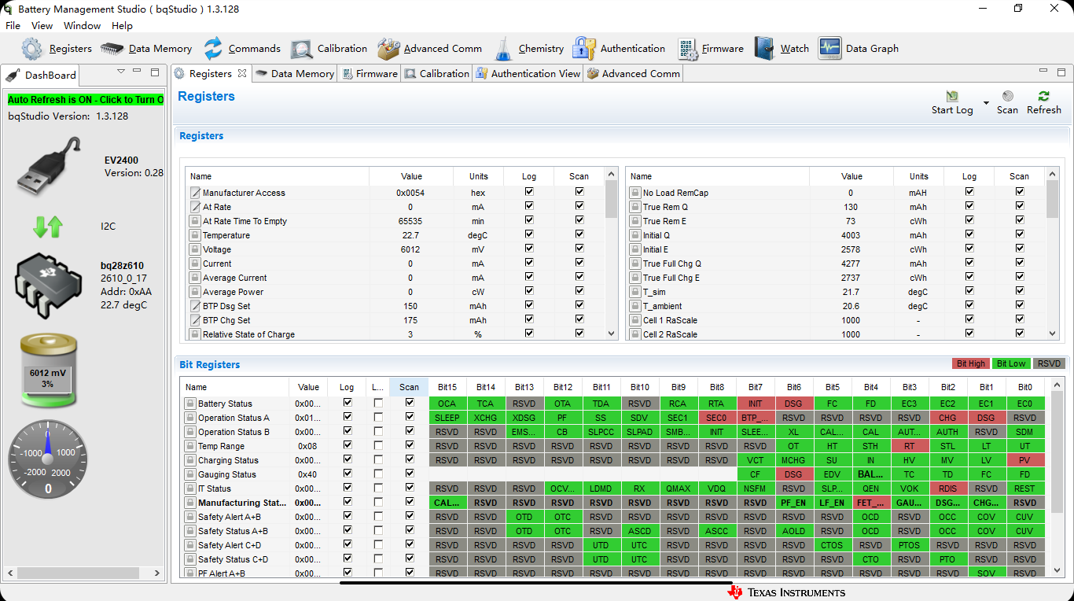Click the pencil icon beside Manufacturer Access

click(x=195, y=193)
